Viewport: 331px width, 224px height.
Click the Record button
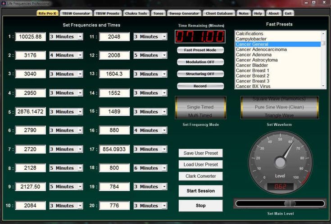[x=200, y=86]
